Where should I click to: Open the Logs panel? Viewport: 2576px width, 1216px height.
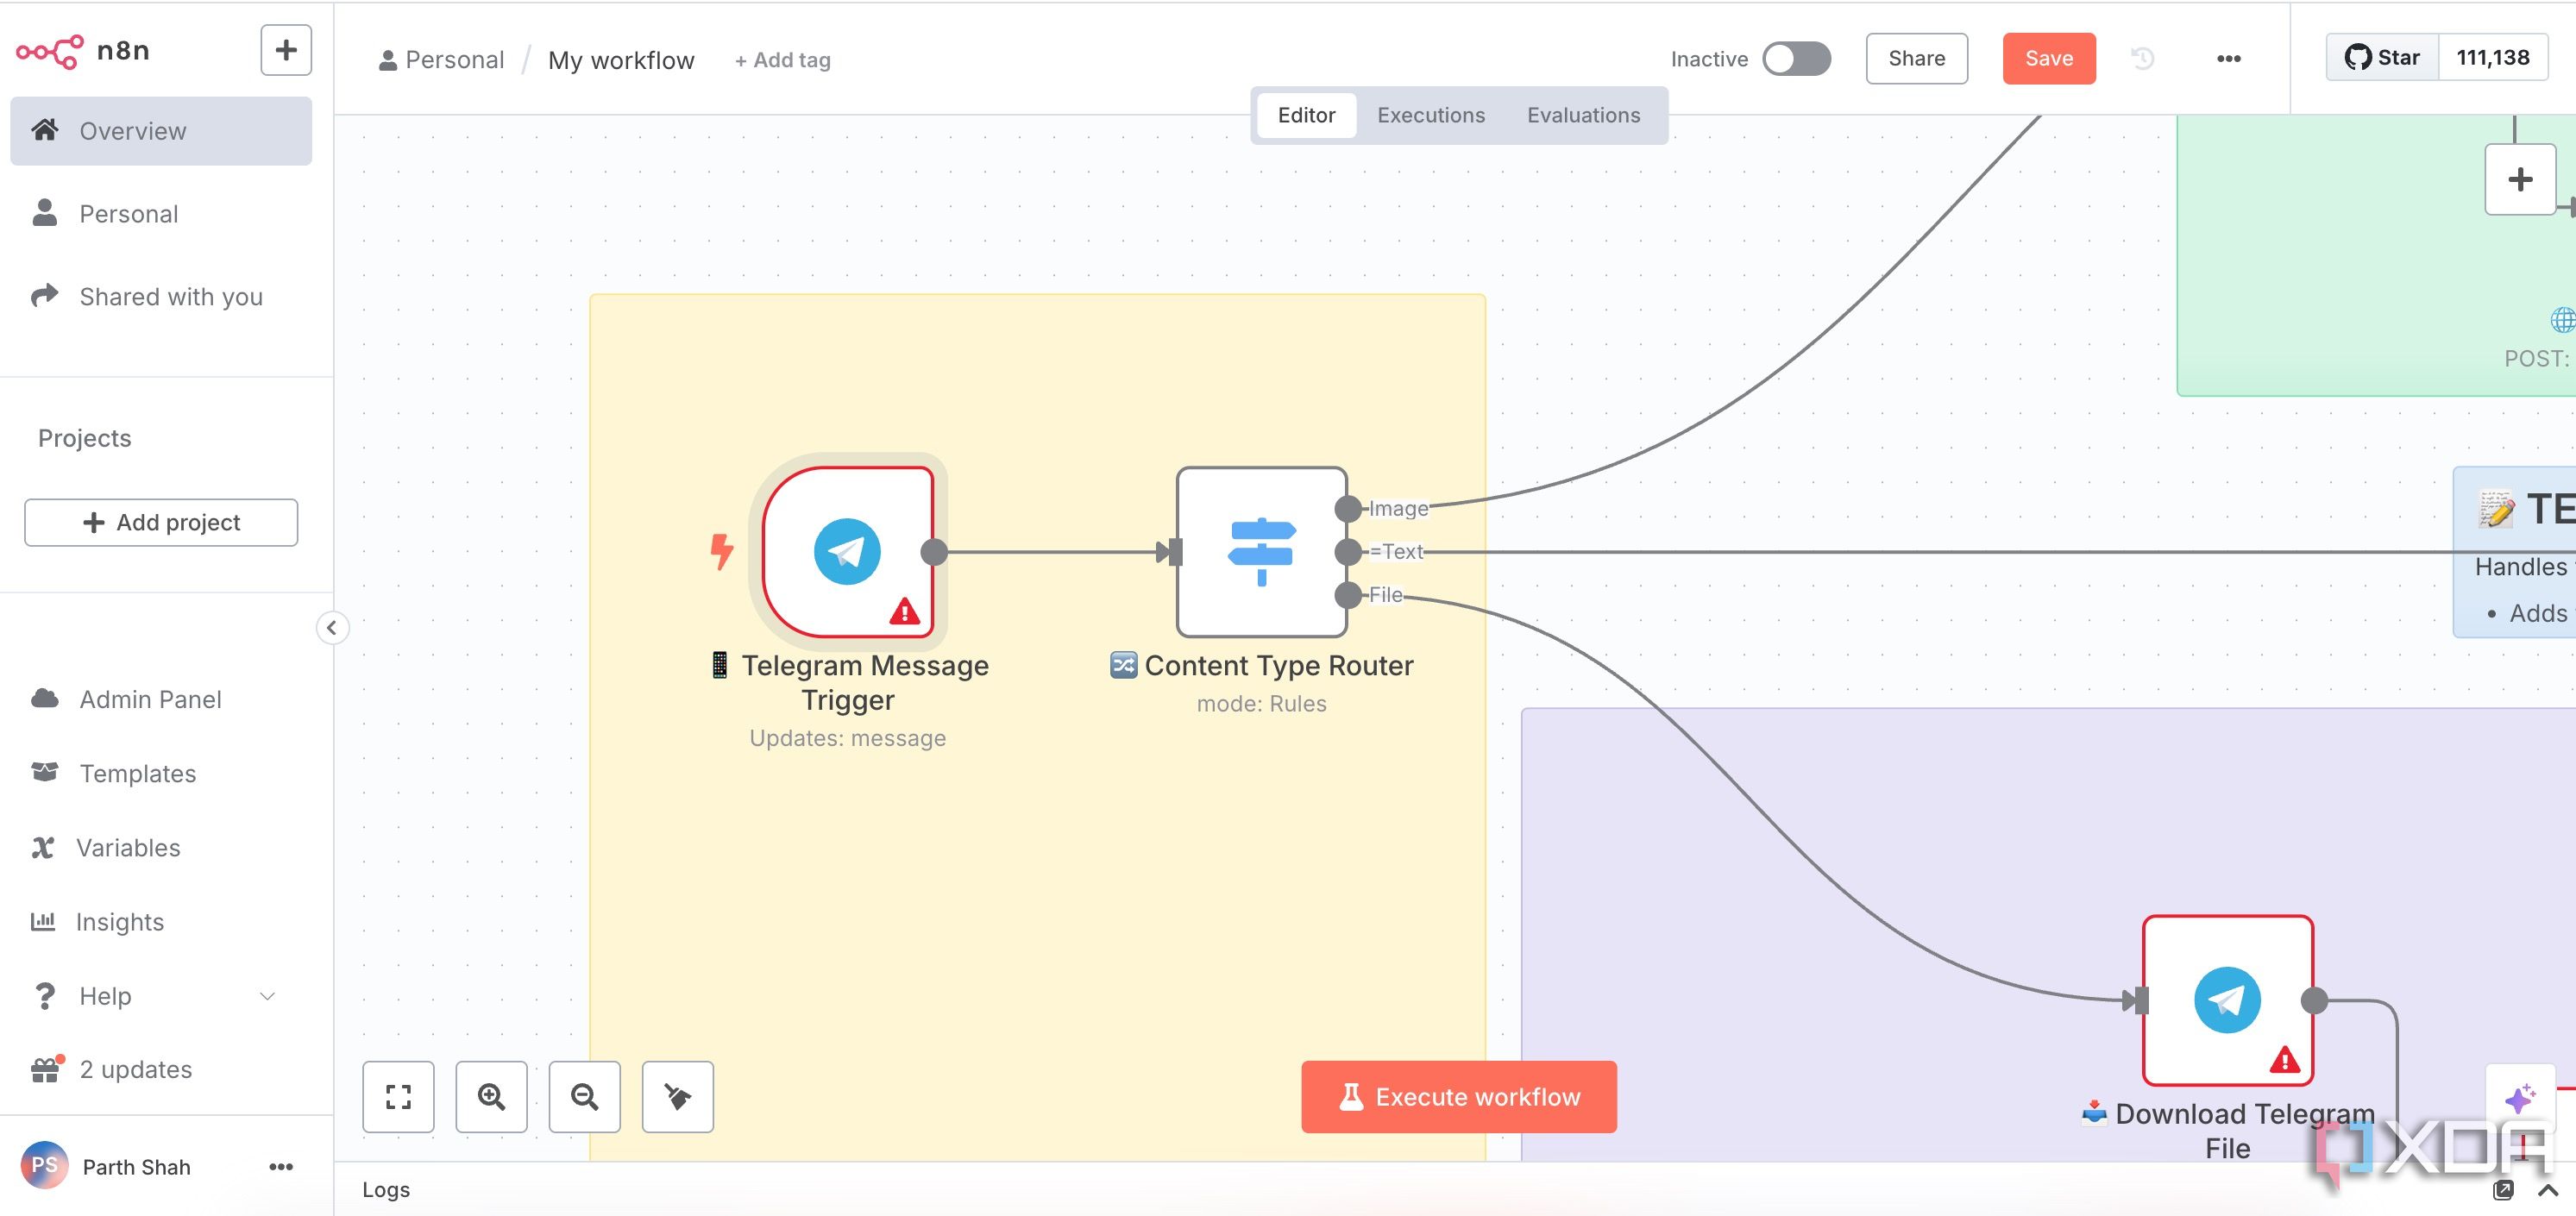[x=386, y=1190]
